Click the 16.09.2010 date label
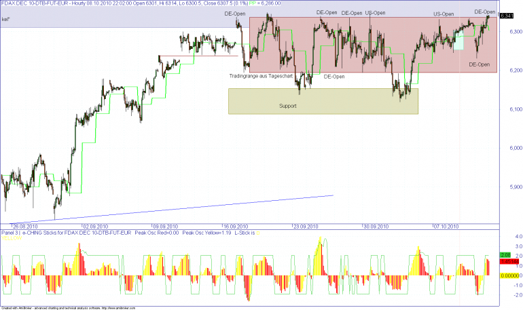The height and width of the screenshot is (310, 523). (236, 227)
